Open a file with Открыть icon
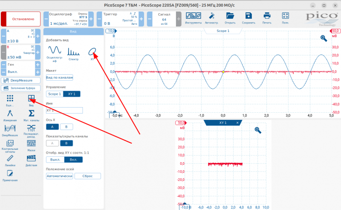This screenshot has height=210, width=341. click(x=230, y=18)
